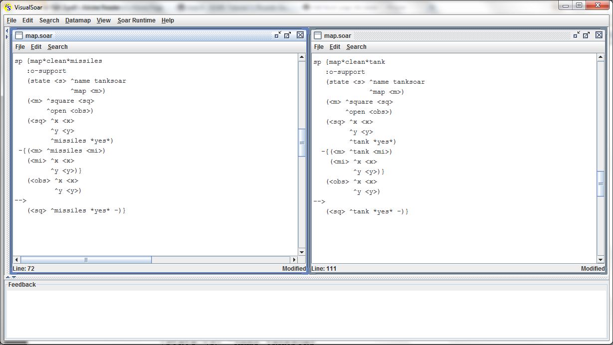Close the right map.soar editor frame
The height and width of the screenshot is (345, 613).
[599, 35]
